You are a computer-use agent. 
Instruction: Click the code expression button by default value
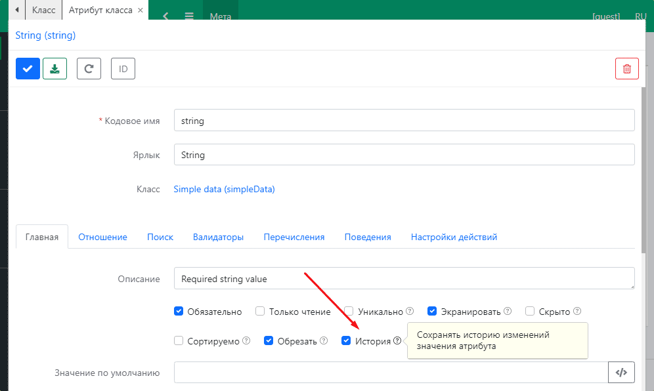point(621,372)
